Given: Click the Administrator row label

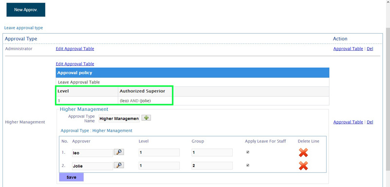Looking at the screenshot, I should (x=19, y=49).
